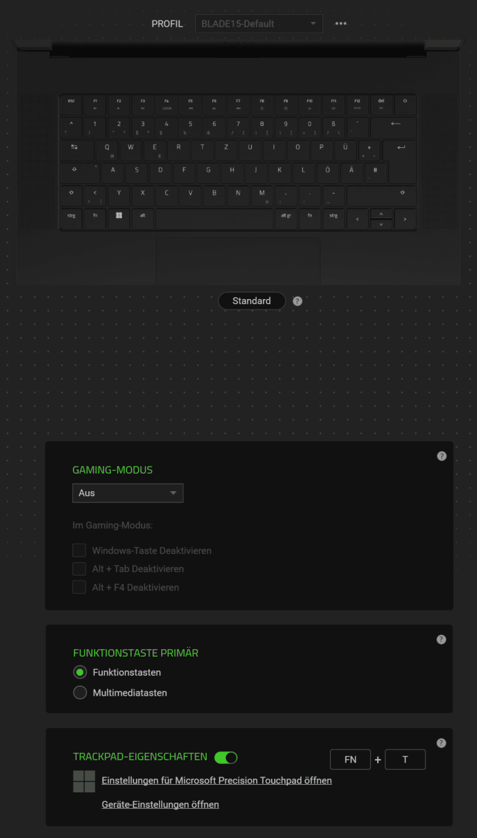Enable Alt + Tab Deaktivieren checkbox

coord(80,569)
